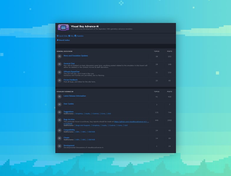Click the 744 posts count for Suggestions
This screenshot has width=231, height=176.
(x=169, y=112)
